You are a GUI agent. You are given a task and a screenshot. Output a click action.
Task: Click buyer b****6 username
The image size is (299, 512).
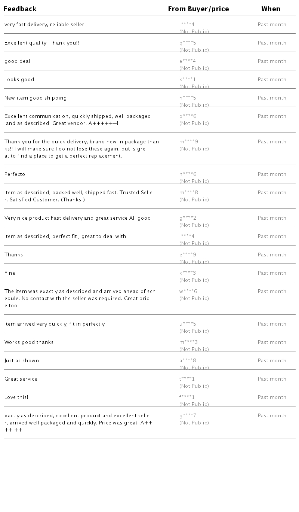click(188, 116)
